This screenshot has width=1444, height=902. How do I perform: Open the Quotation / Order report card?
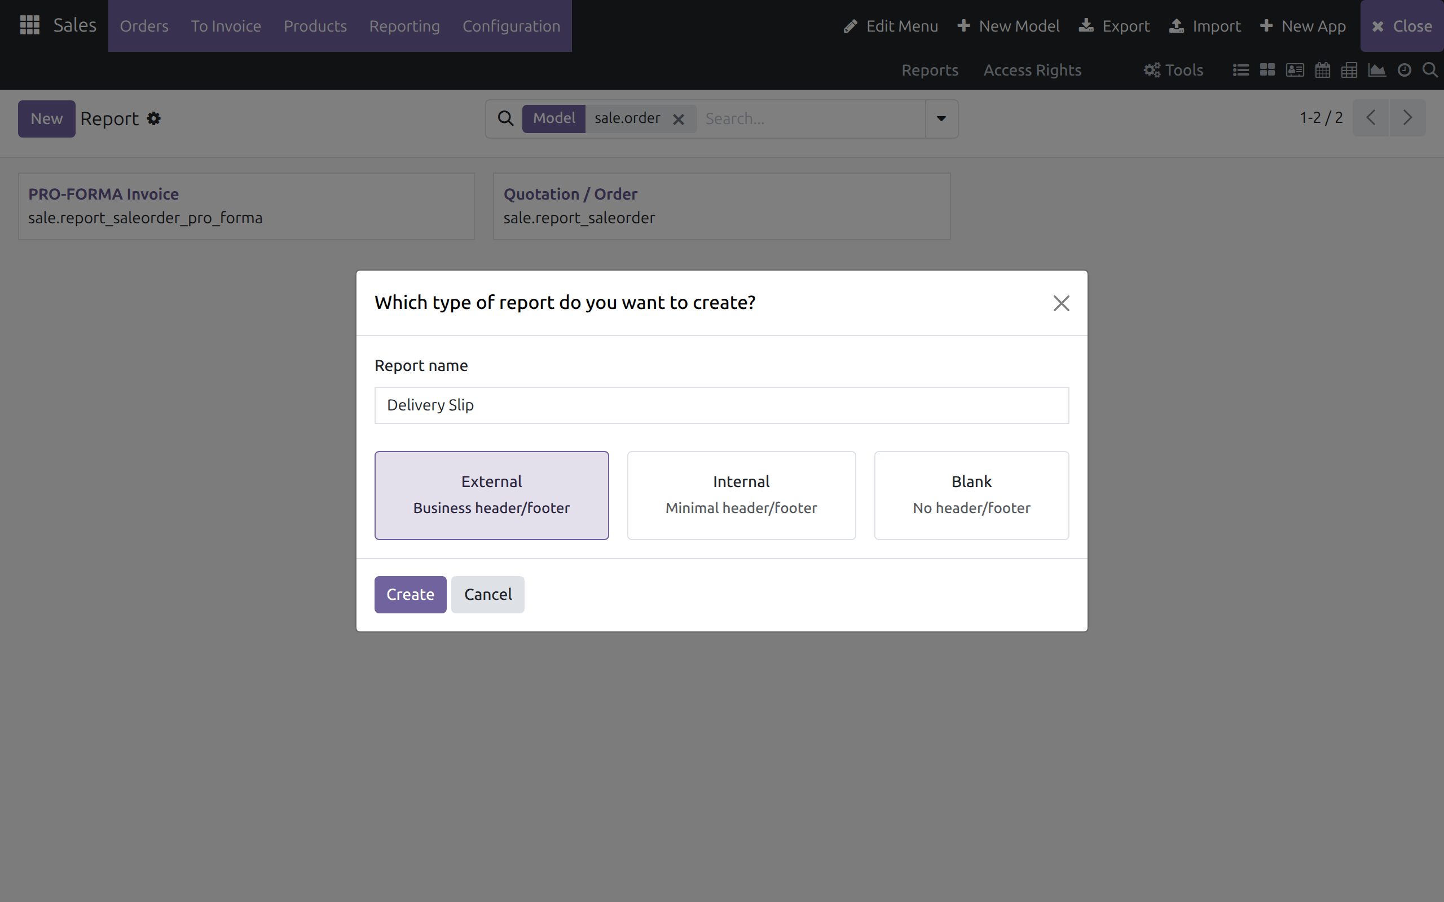tap(721, 206)
